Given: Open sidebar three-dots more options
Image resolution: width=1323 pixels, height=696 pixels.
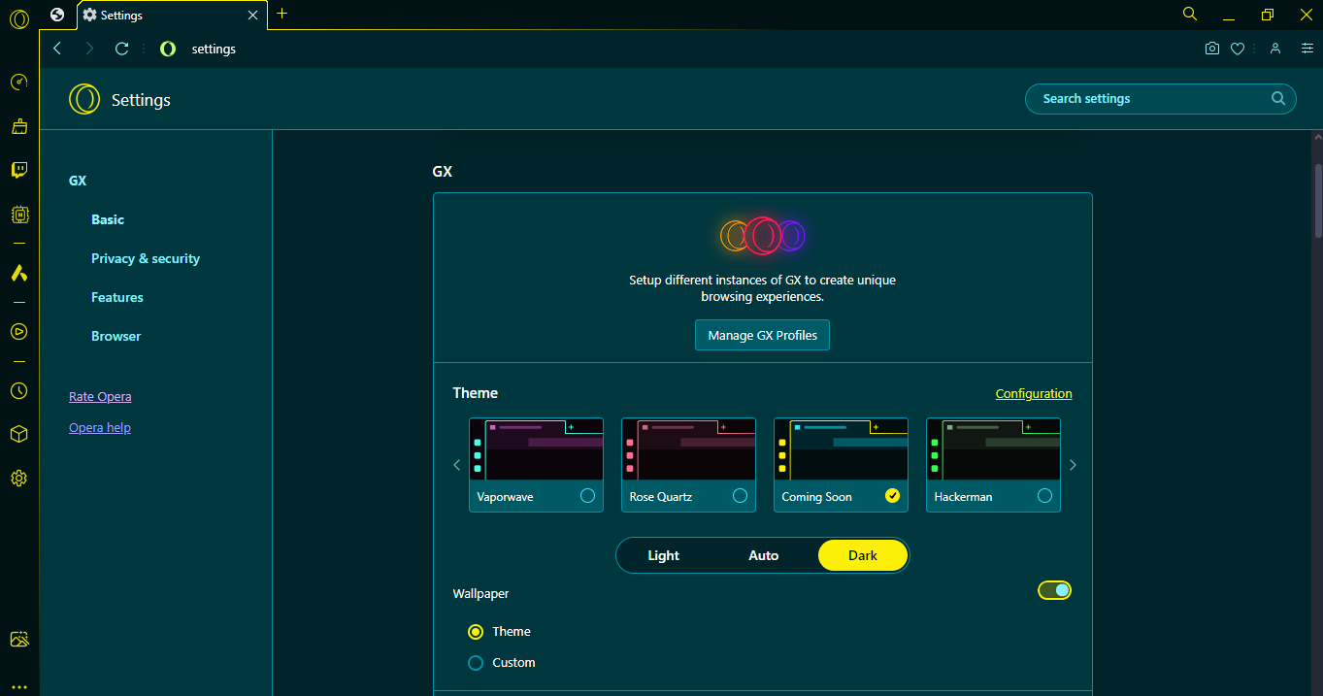Looking at the screenshot, I should pos(18,687).
